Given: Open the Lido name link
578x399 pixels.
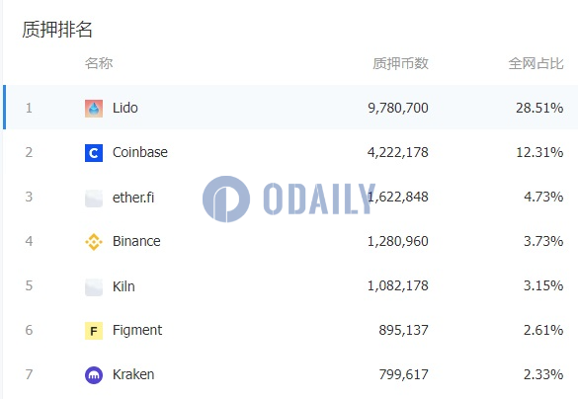Looking at the screenshot, I should click(125, 108).
